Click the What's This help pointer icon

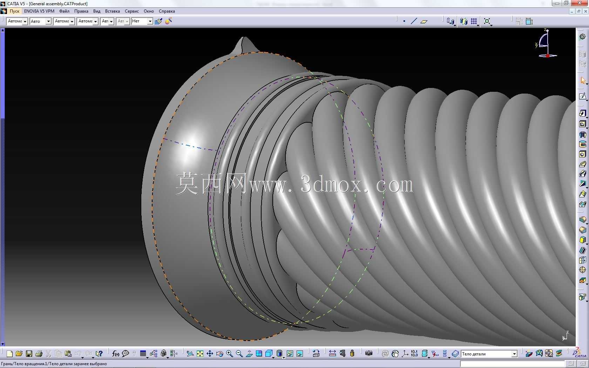pos(99,354)
